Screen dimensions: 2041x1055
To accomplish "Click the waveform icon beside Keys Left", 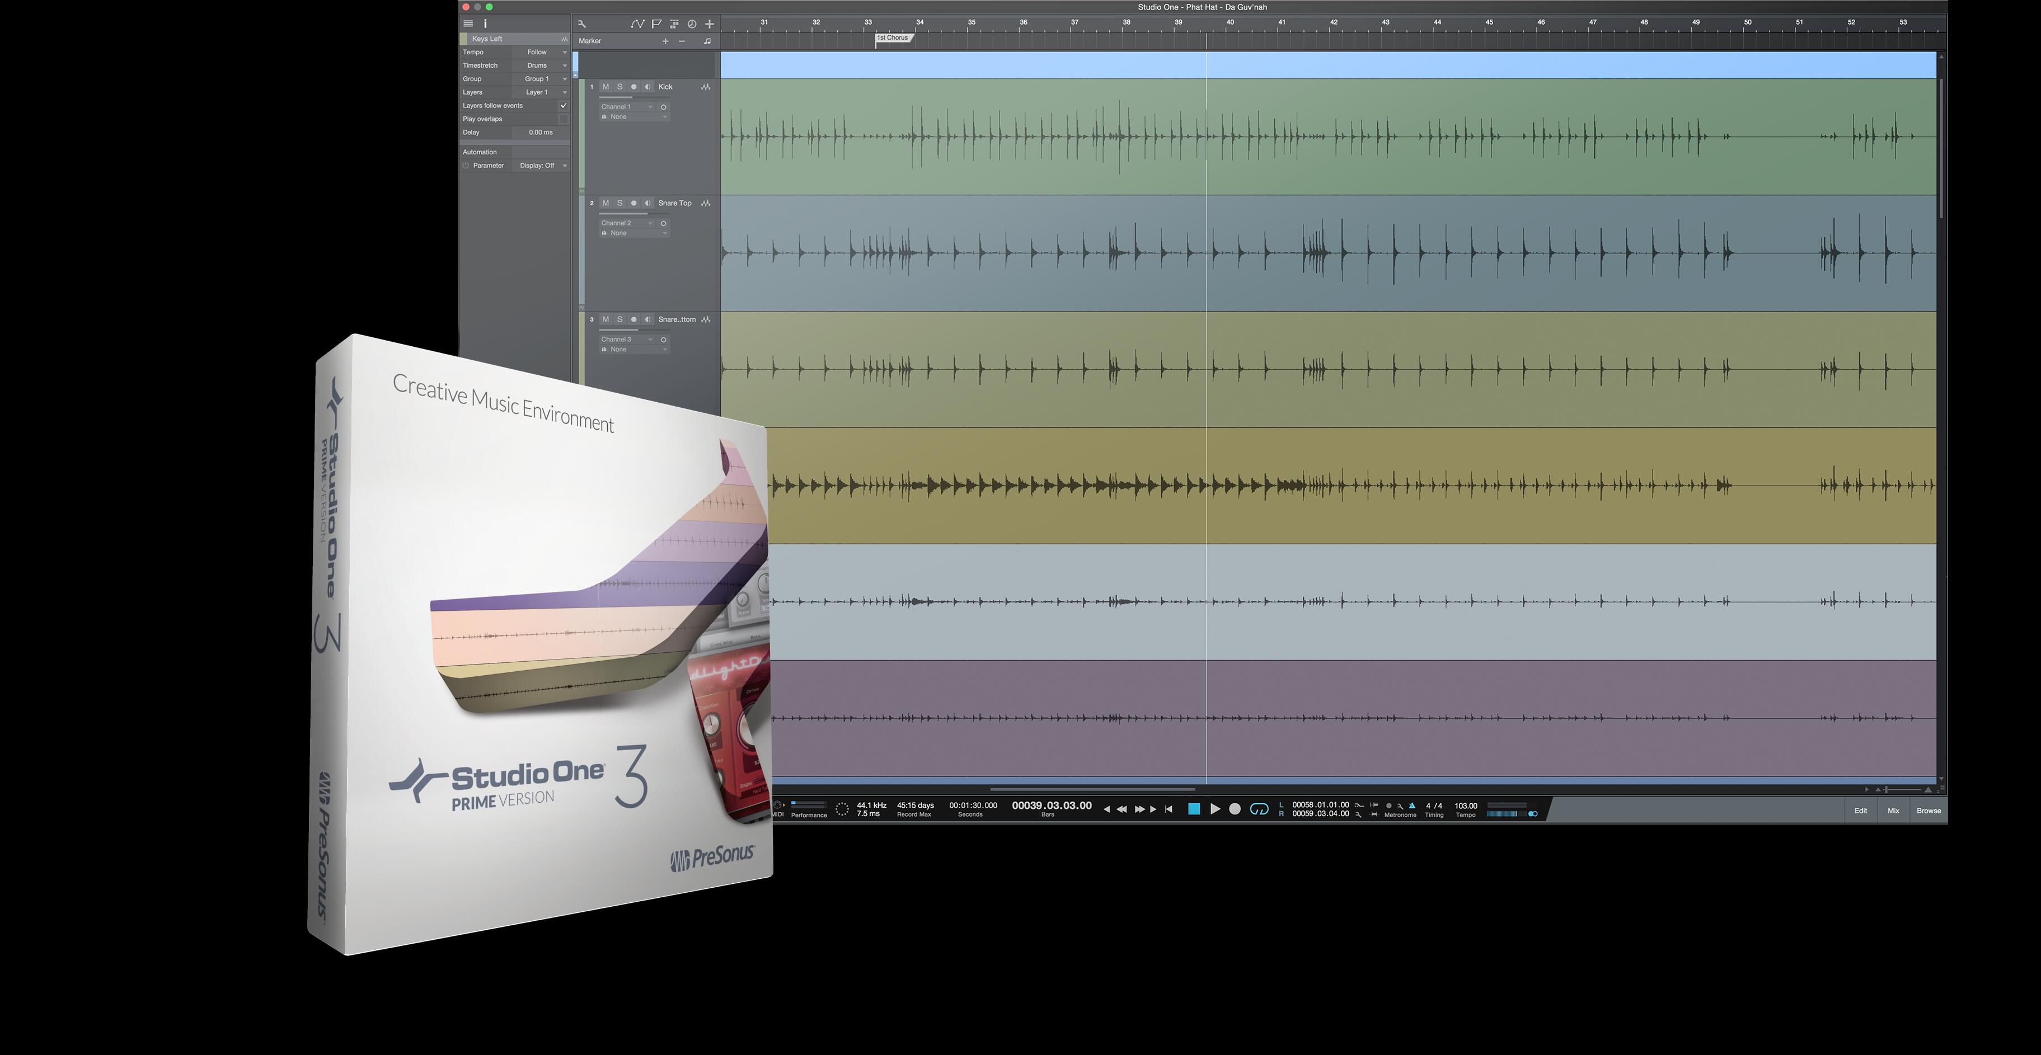I will tap(564, 39).
